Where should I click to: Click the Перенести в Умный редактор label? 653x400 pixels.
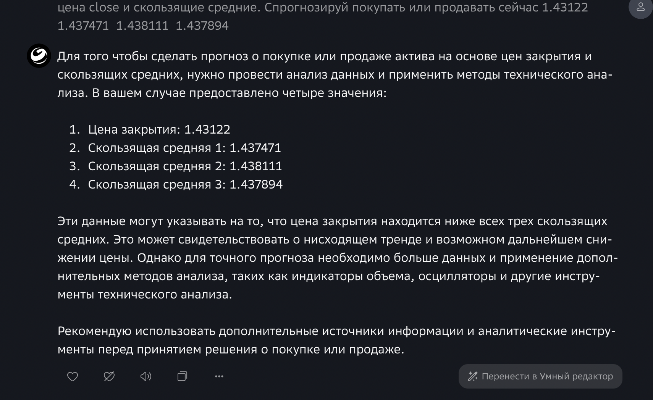[x=547, y=376]
